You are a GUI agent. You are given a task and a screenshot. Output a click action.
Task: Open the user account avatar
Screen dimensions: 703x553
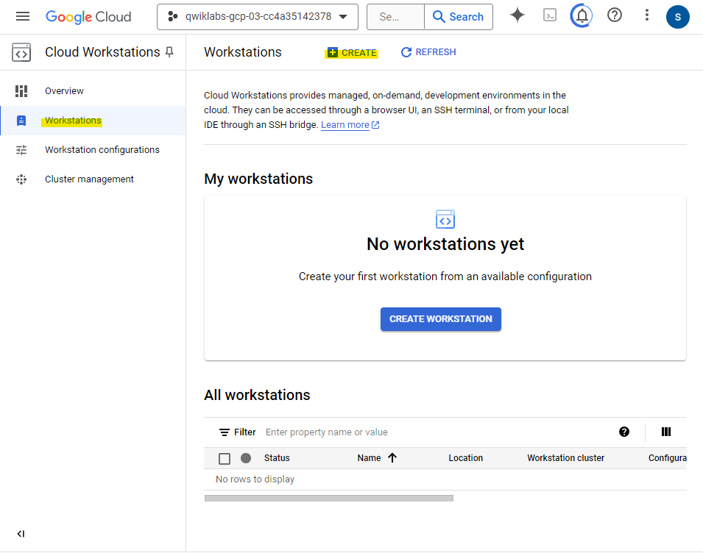pyautogui.click(x=677, y=17)
